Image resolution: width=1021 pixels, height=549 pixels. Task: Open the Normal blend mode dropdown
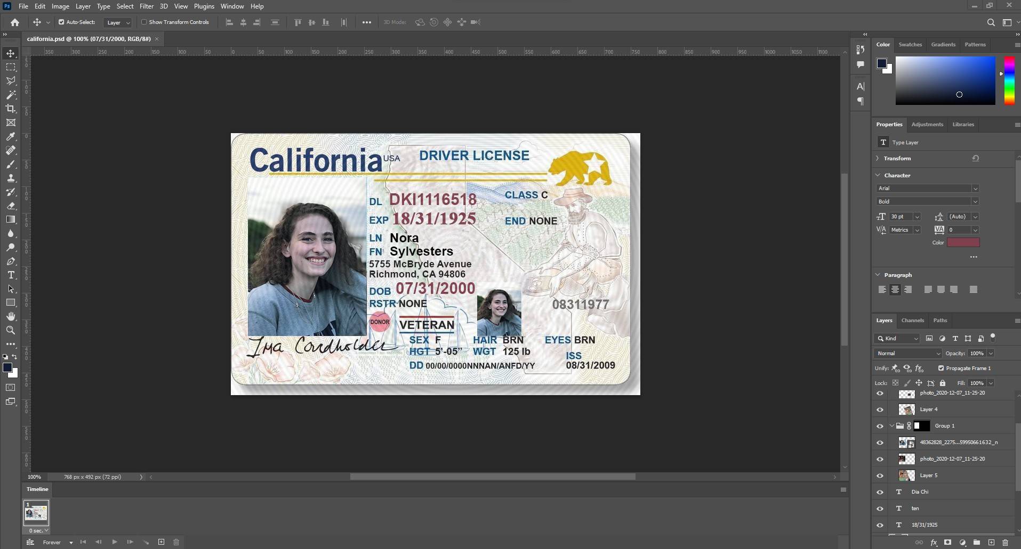(x=908, y=354)
